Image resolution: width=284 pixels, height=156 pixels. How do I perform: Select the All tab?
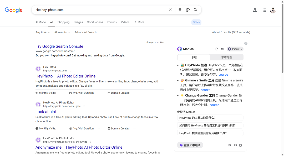pos(52,22)
